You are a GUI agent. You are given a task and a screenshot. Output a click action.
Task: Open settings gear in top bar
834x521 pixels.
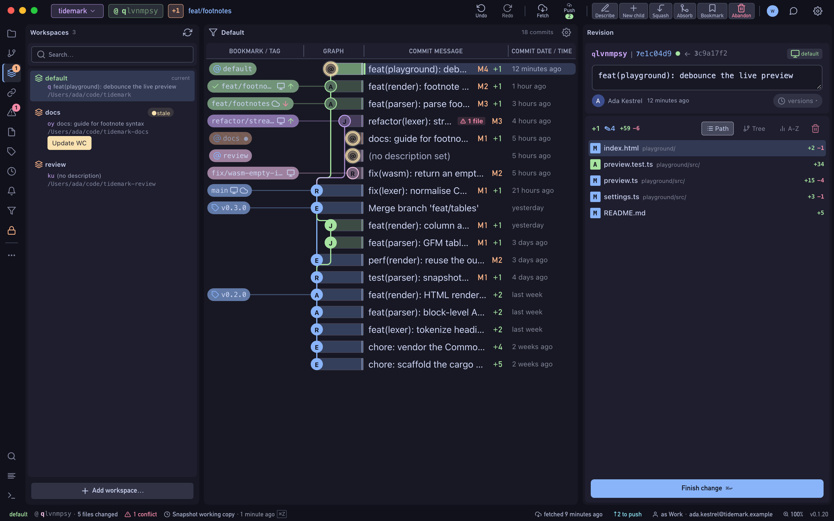tap(817, 11)
